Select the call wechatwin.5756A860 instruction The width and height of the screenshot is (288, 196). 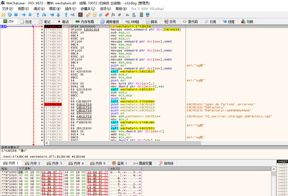133,101
